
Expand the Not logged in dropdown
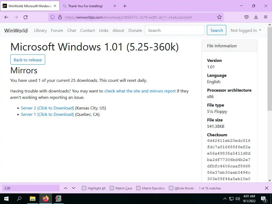[246, 30]
